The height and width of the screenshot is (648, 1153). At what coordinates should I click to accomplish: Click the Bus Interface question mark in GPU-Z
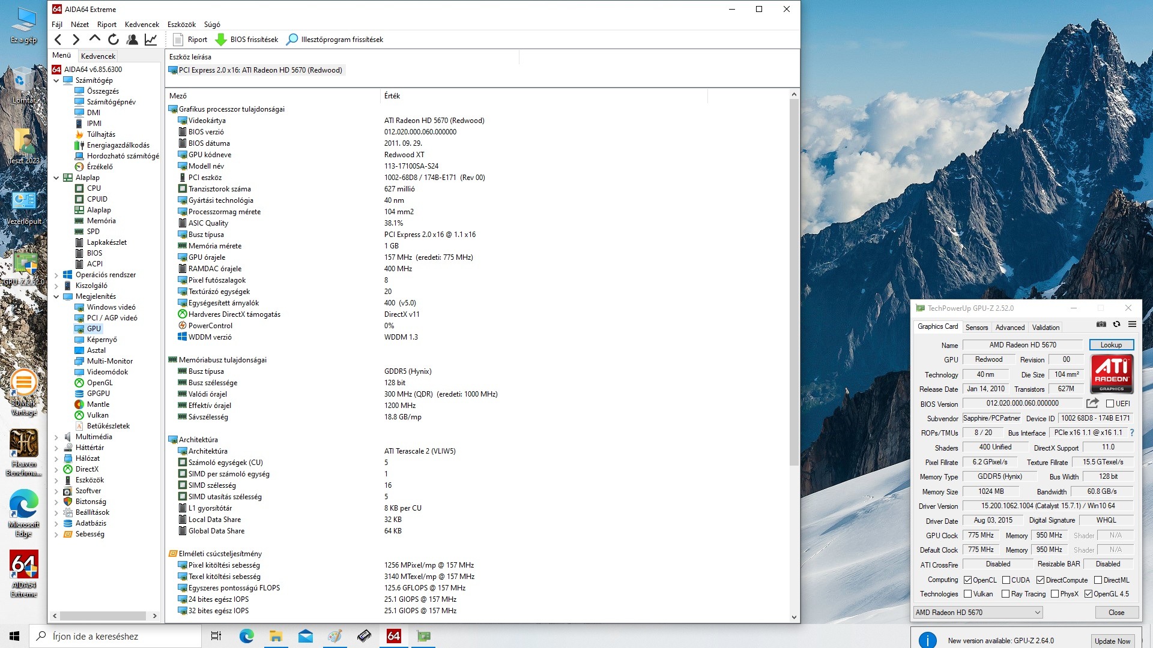click(x=1132, y=433)
